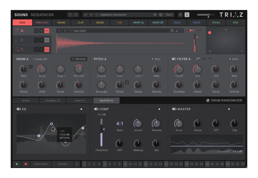Click the redo arrow icon

pos(76,15)
